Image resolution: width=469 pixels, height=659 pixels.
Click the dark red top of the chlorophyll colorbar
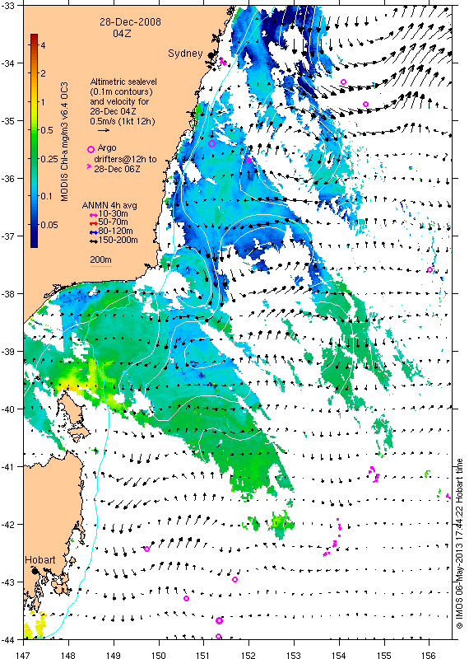pos(34,38)
